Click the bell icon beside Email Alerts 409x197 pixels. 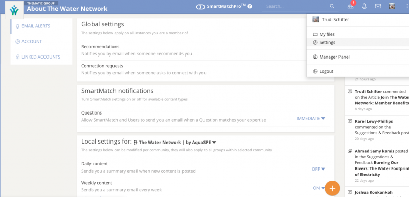(x=18, y=26)
